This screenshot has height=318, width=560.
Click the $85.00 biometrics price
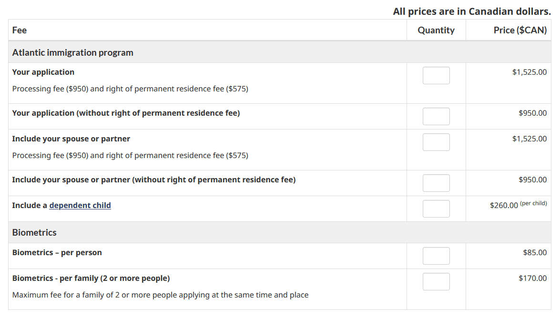click(535, 252)
